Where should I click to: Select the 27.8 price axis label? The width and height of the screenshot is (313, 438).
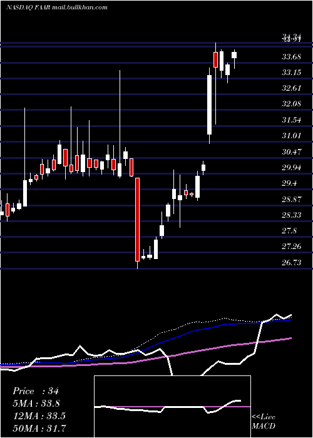289,231
